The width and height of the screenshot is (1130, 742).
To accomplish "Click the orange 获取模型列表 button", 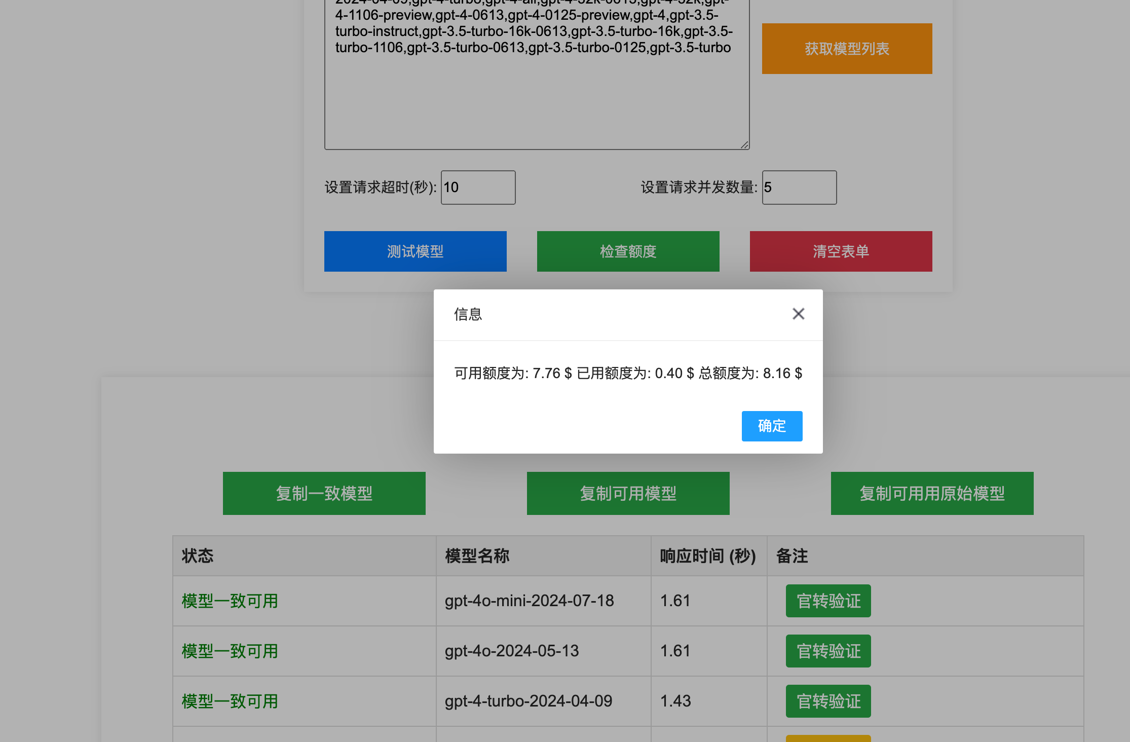I will (x=847, y=49).
